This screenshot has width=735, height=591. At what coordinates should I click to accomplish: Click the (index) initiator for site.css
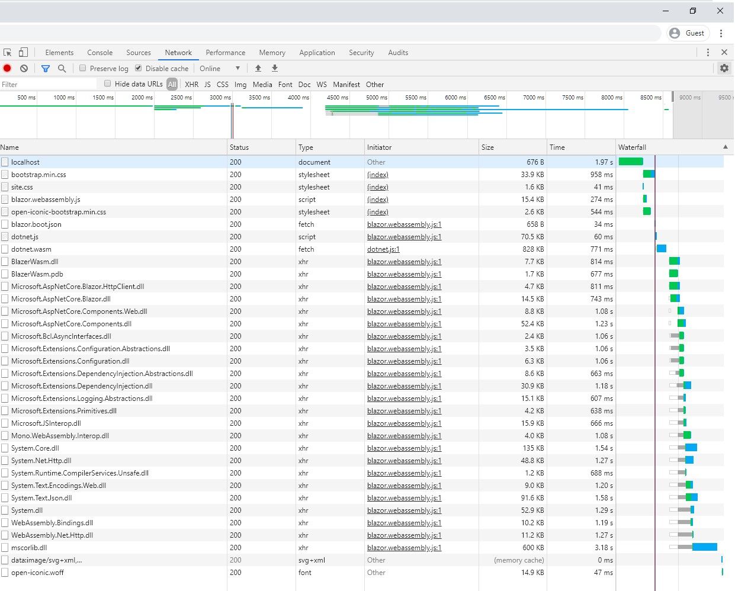pyautogui.click(x=377, y=187)
